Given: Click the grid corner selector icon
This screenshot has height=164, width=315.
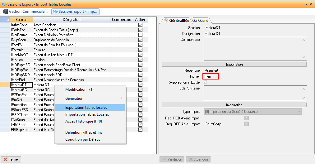Looking at the screenshot, I should (x=5, y=20).
